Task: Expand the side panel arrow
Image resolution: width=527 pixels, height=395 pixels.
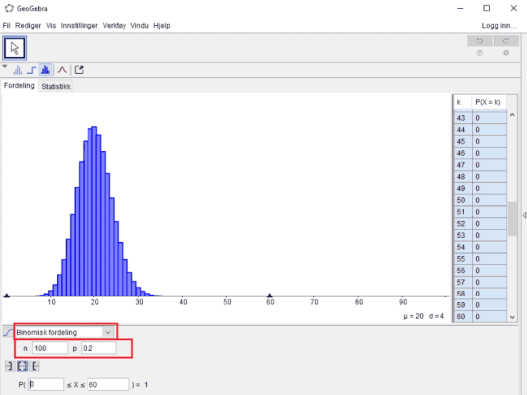Action: pos(524,215)
